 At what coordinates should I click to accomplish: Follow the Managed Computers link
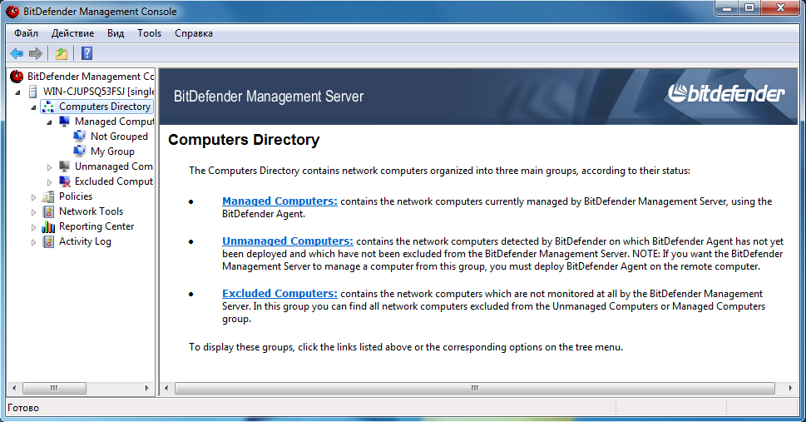click(x=279, y=201)
